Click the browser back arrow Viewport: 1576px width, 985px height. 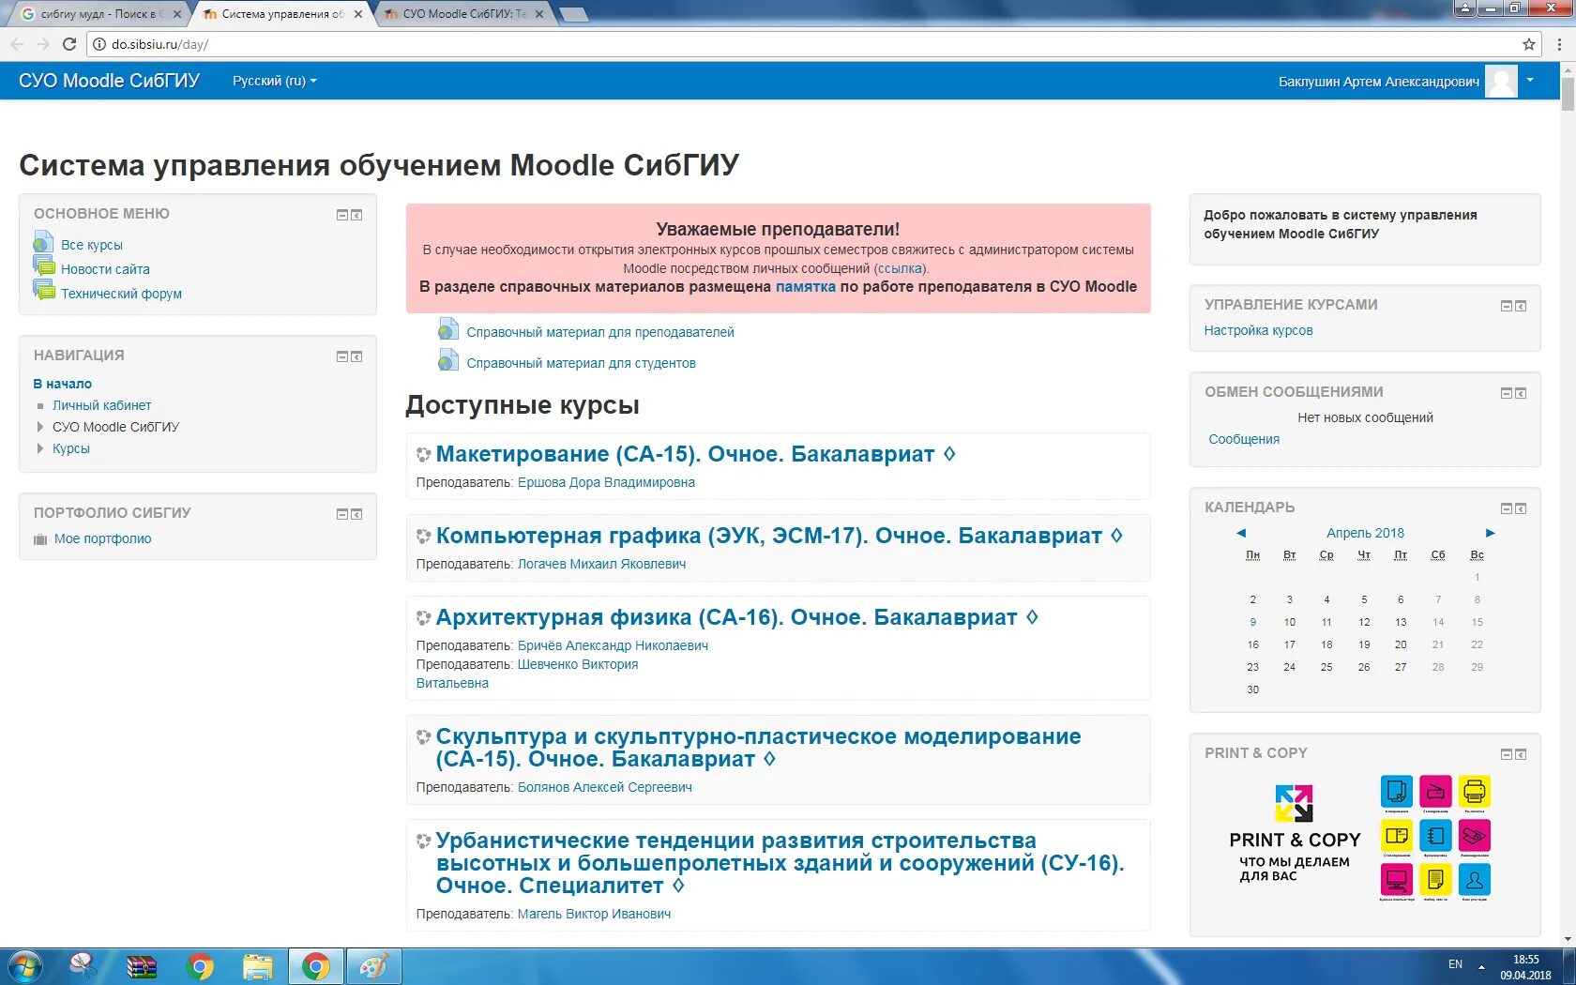coord(17,44)
